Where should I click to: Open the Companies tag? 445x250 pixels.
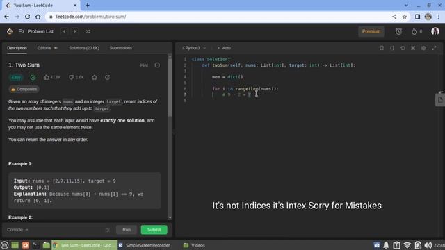(24, 90)
